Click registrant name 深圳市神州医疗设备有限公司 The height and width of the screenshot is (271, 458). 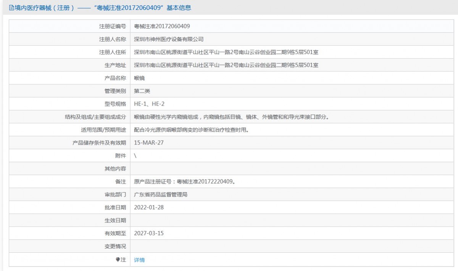[x=169, y=39]
